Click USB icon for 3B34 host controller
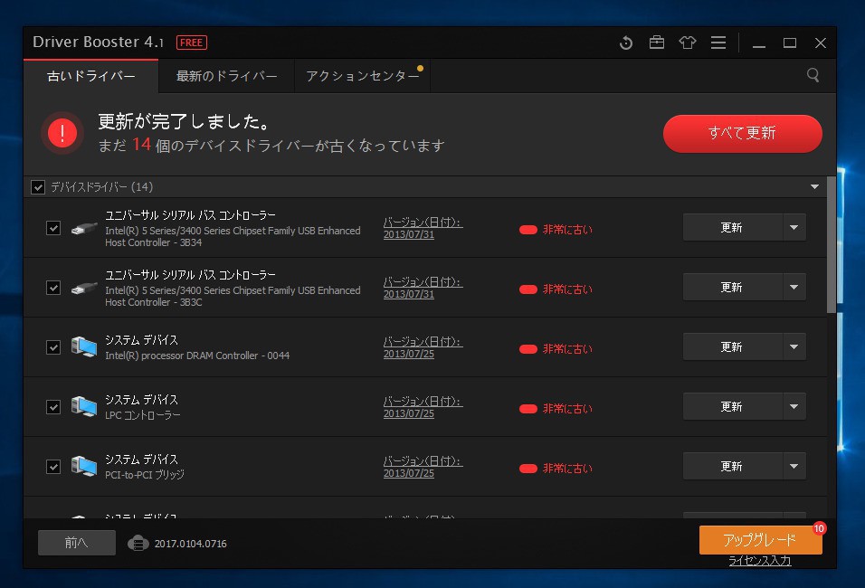Image resolution: width=865 pixels, height=588 pixels. [x=84, y=228]
